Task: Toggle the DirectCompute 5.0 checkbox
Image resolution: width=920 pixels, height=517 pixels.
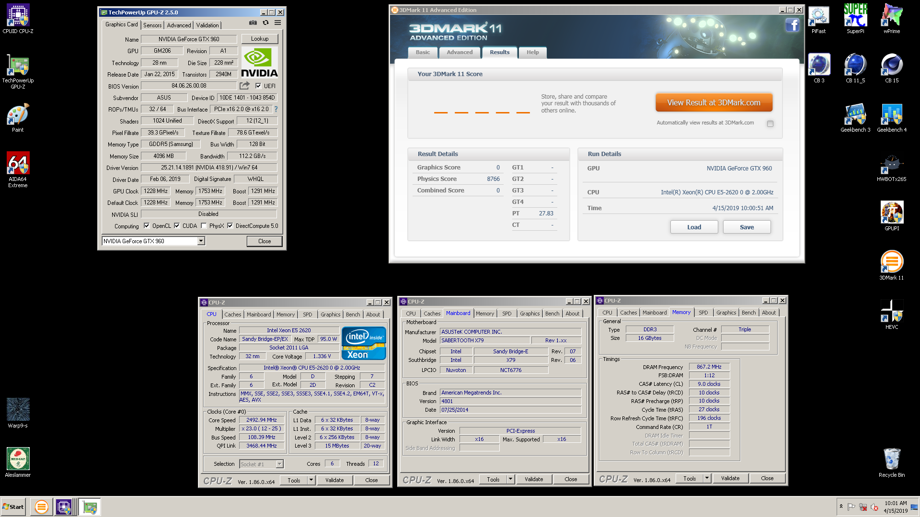Action: [230, 226]
